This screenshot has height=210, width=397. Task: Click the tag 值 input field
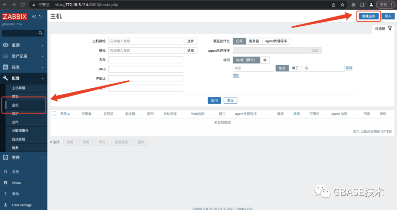coord(323,68)
